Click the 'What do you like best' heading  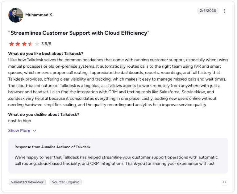click(46, 53)
